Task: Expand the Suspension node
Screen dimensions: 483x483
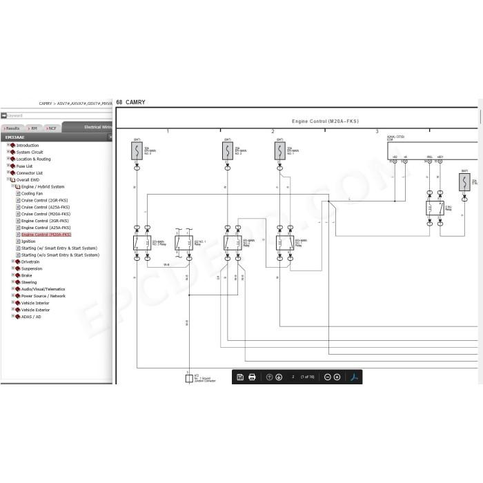Action: 13,268
